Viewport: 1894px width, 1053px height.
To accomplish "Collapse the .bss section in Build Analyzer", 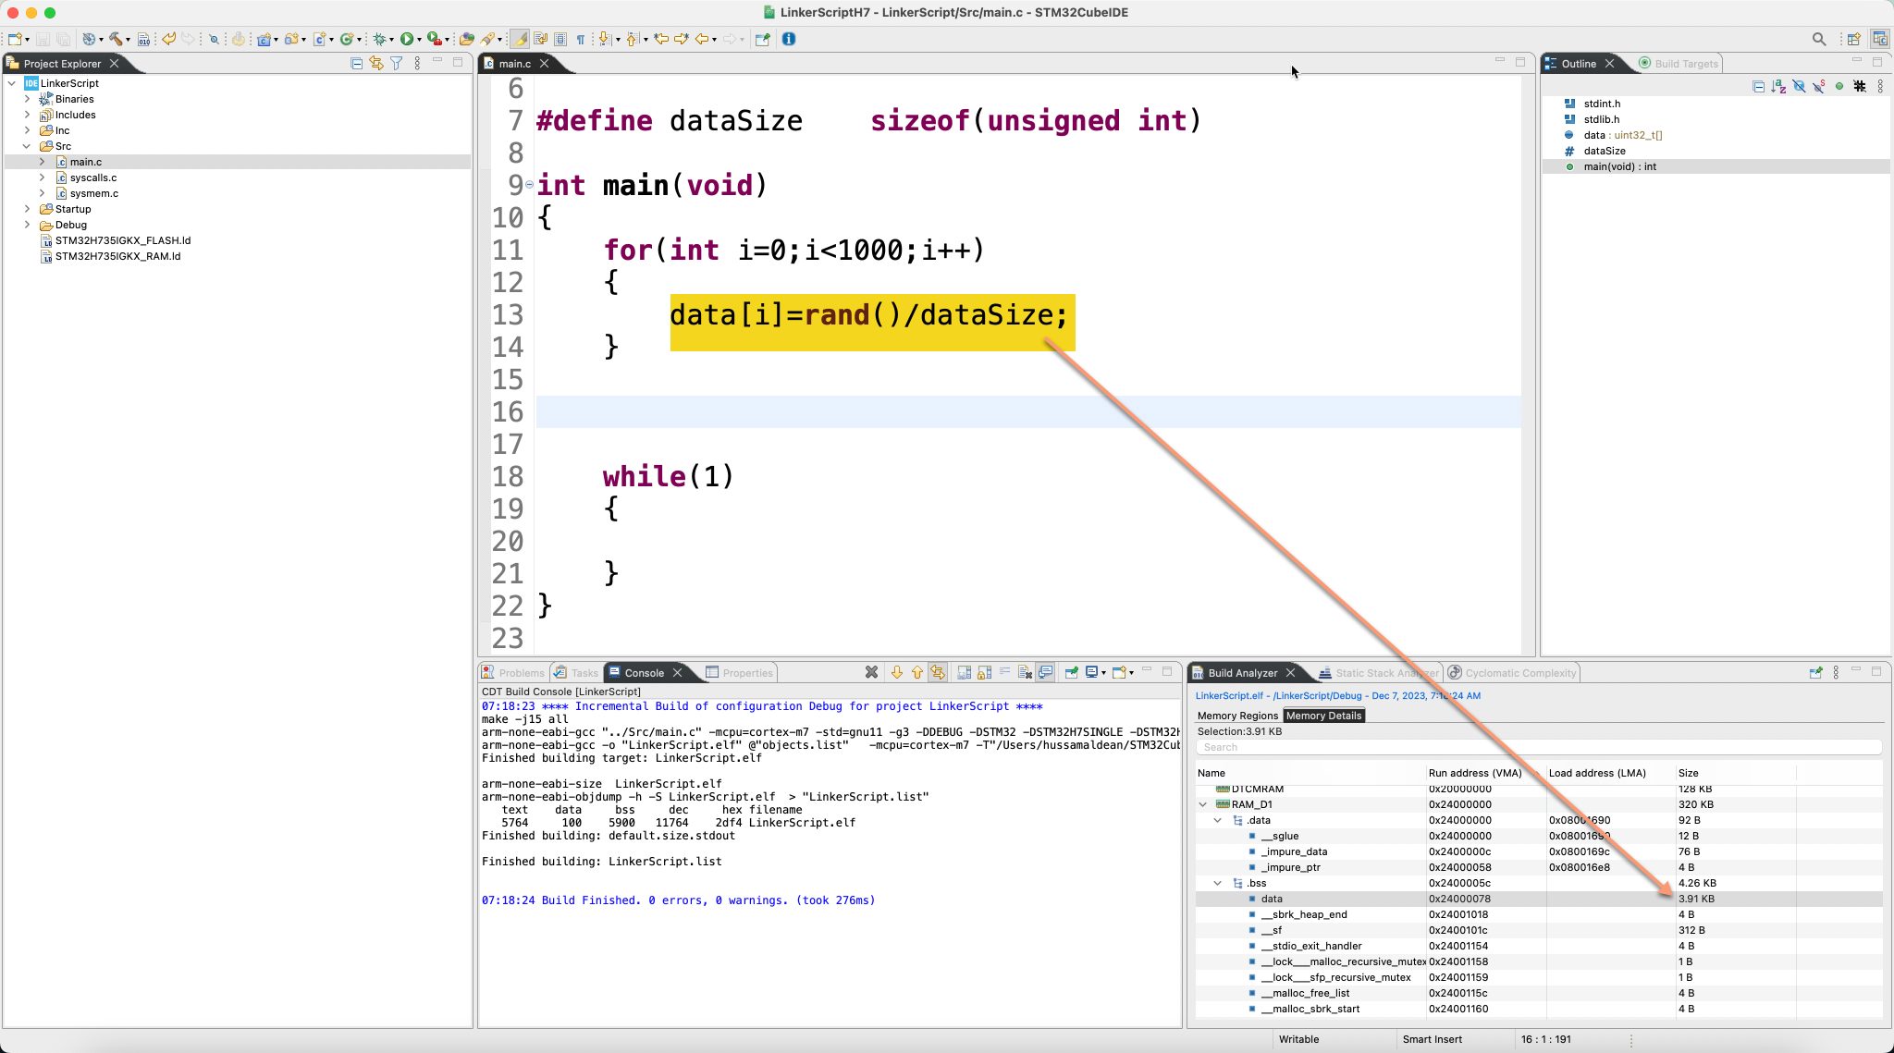I will tap(1216, 883).
